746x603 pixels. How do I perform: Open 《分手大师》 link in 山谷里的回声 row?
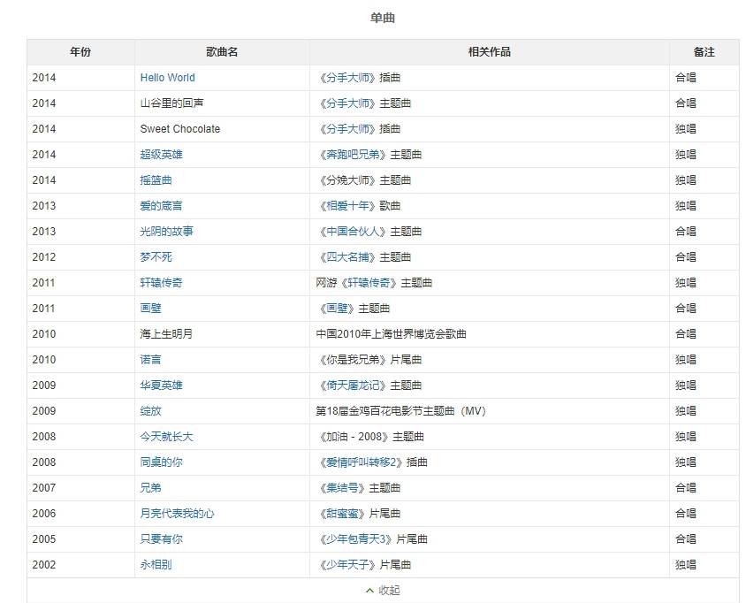pyautogui.click(x=347, y=103)
